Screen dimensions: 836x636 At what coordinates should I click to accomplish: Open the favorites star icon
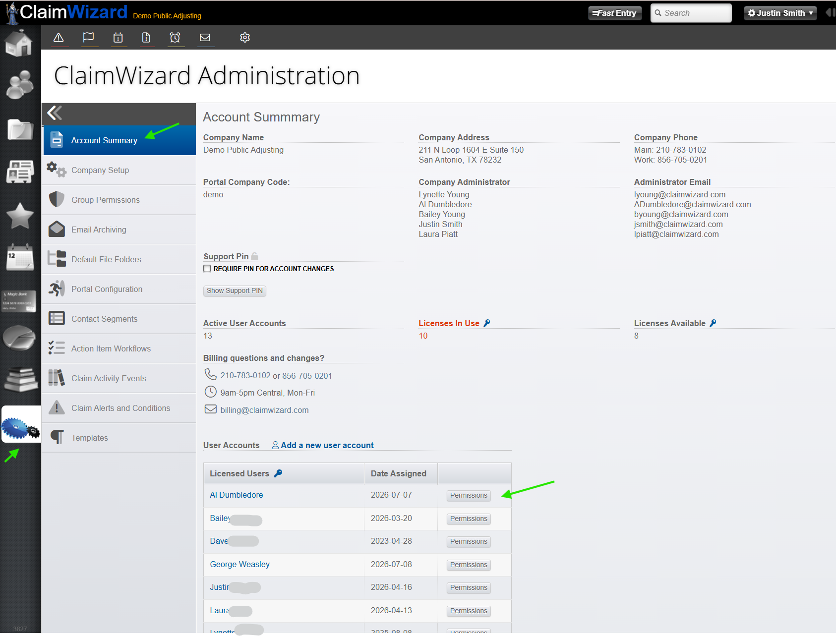point(20,216)
